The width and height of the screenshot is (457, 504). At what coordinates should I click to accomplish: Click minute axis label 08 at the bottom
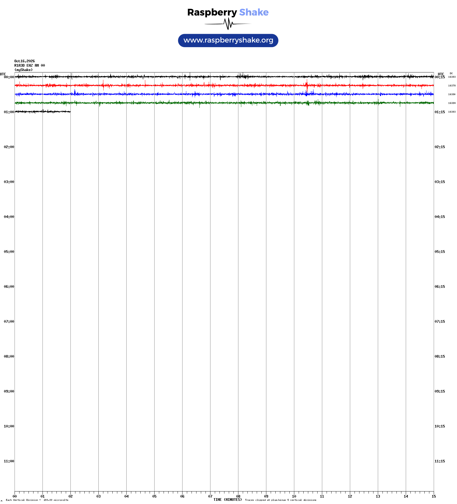(x=238, y=496)
